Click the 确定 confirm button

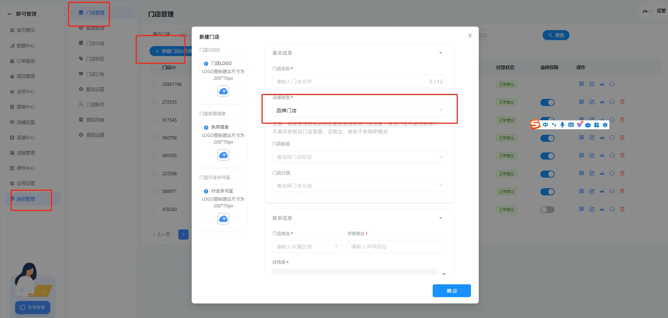click(x=452, y=291)
